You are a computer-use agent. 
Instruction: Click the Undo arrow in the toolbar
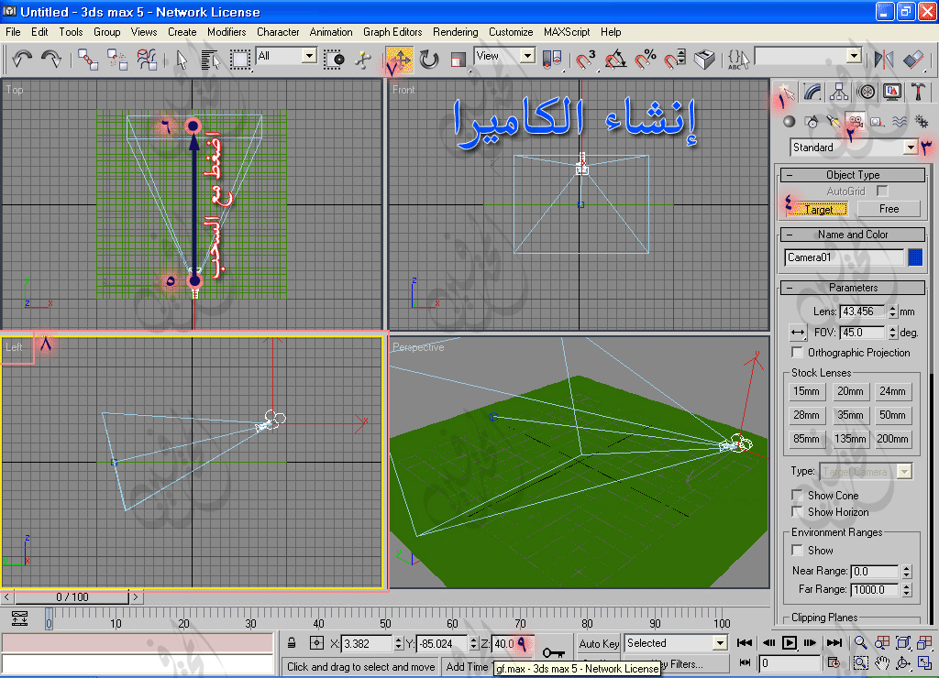tap(22, 59)
